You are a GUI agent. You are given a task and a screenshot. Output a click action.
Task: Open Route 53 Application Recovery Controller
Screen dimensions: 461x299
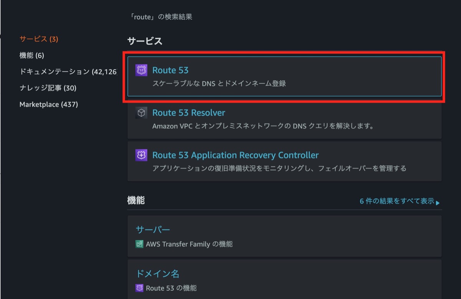pos(235,155)
